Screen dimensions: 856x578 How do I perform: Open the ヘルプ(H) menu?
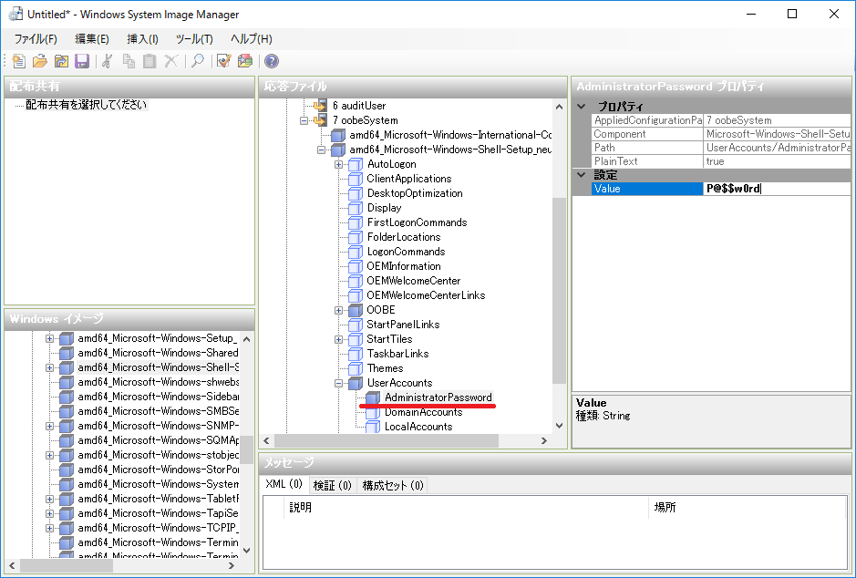pyautogui.click(x=251, y=39)
